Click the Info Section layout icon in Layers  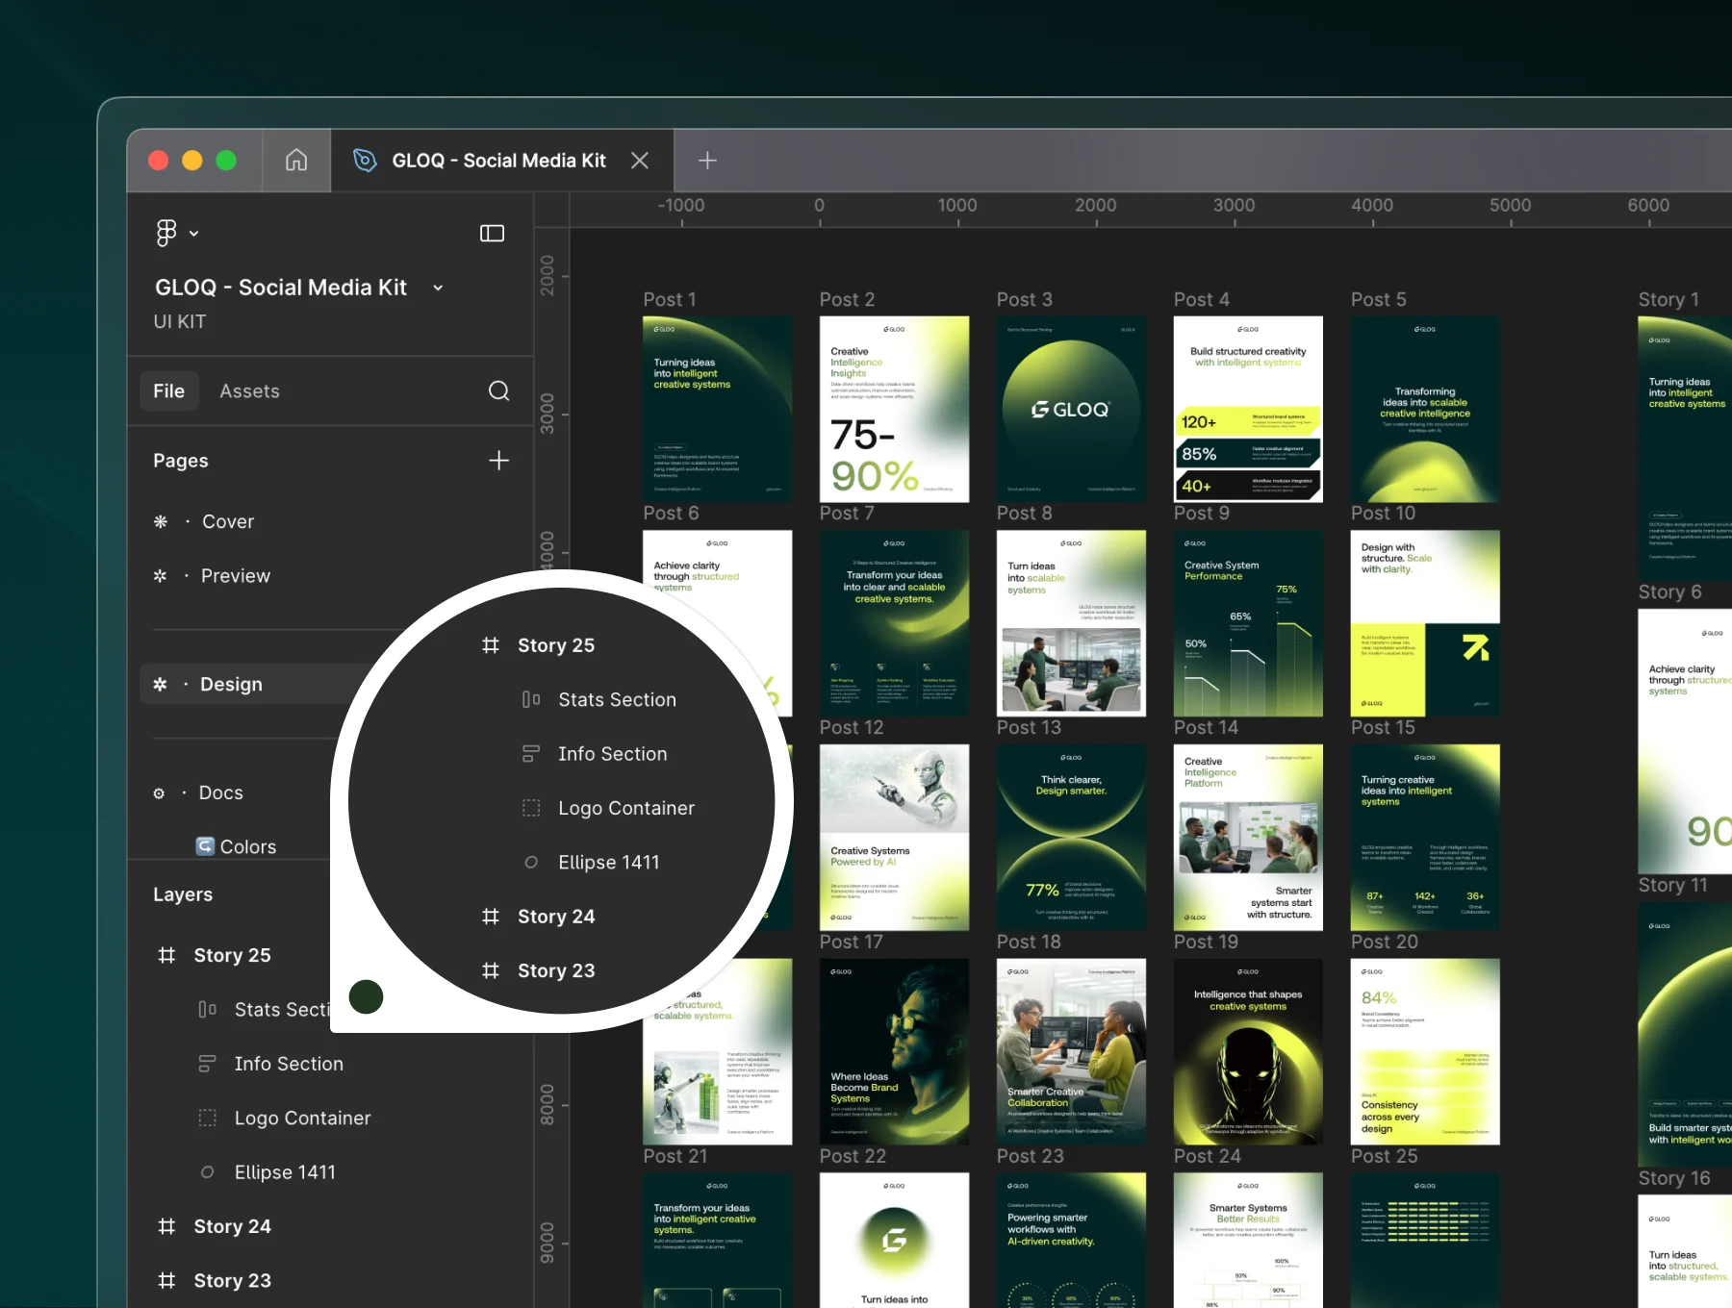(207, 1064)
